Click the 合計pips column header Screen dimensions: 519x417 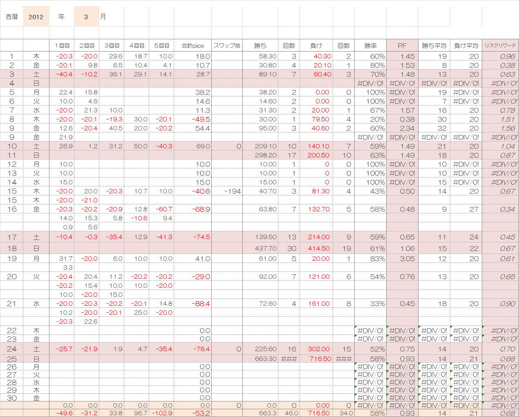point(192,46)
